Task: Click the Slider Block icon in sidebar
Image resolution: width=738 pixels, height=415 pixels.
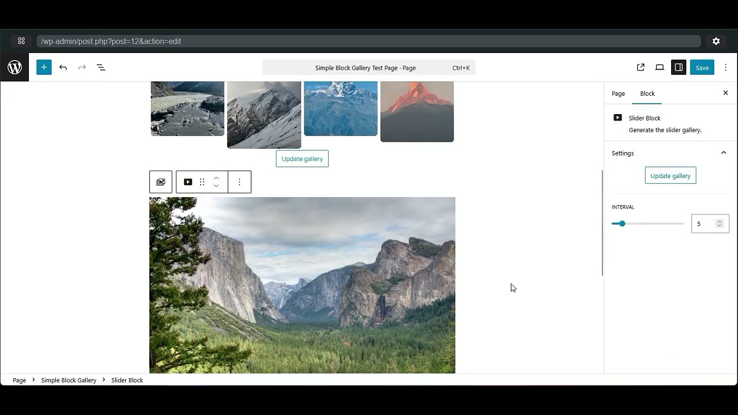Action: point(617,118)
